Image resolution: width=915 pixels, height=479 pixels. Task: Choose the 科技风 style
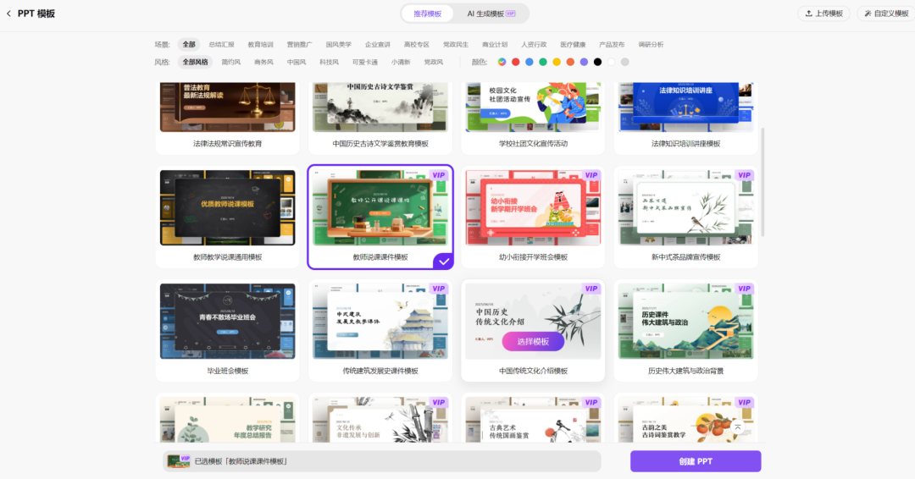click(329, 62)
